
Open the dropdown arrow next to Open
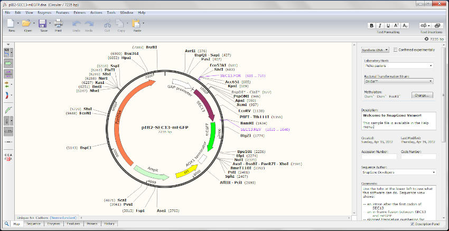pos(34,23)
